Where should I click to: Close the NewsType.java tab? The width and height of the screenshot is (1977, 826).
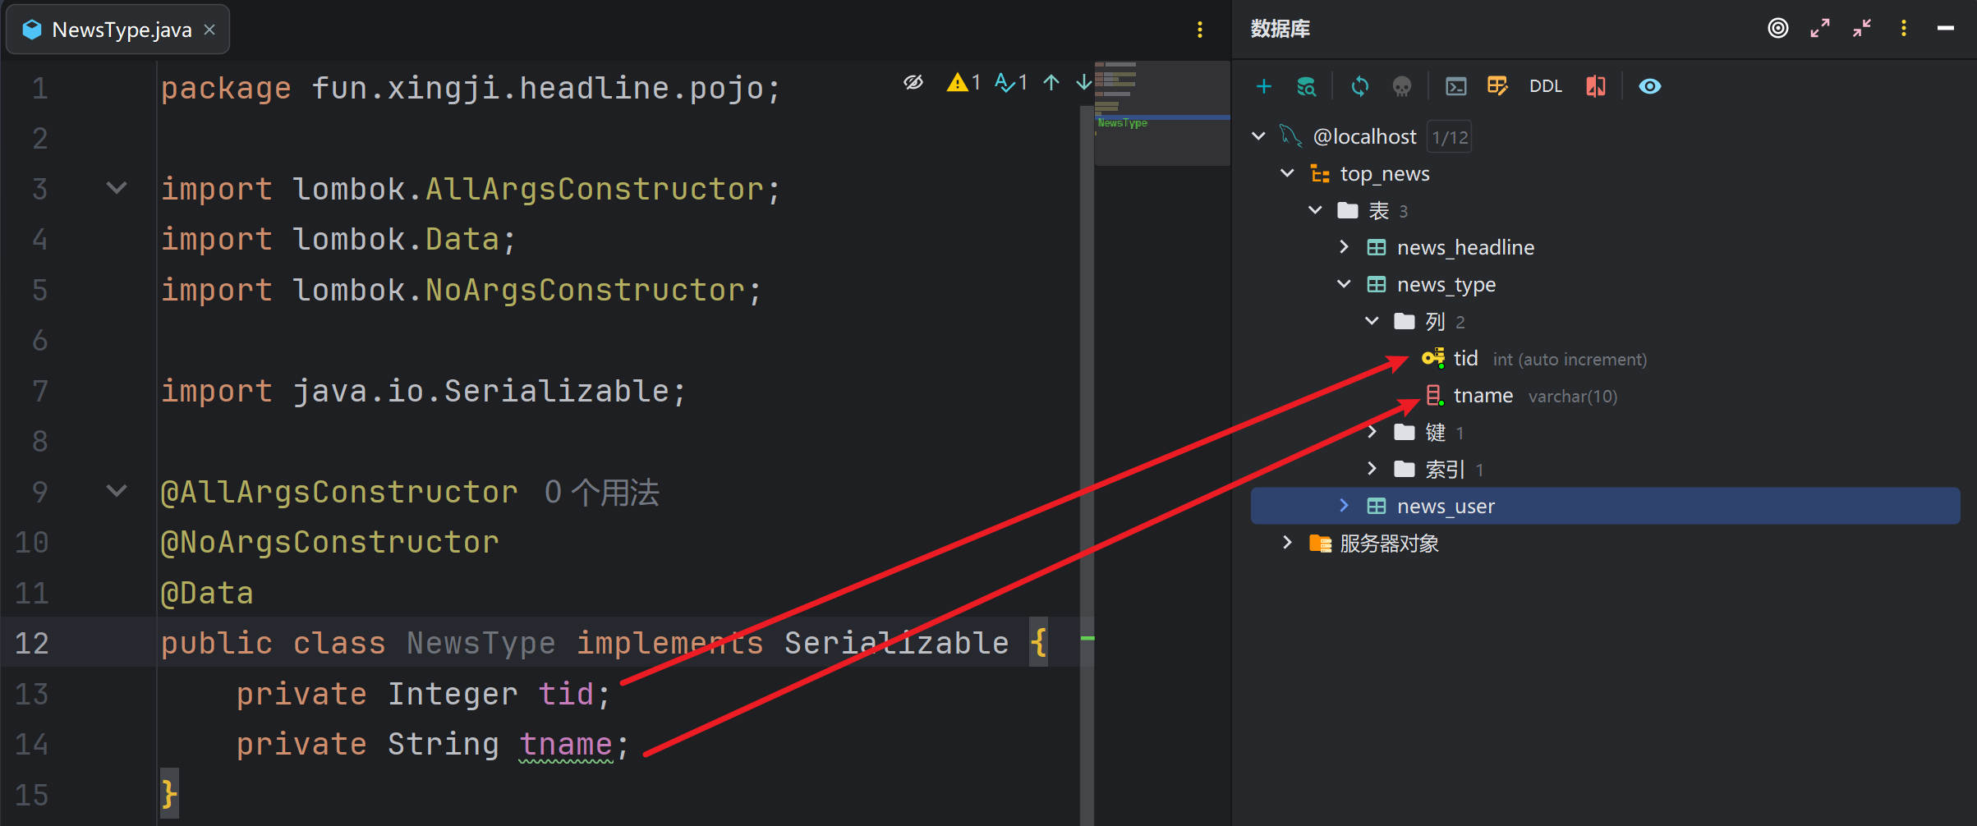[x=210, y=30]
